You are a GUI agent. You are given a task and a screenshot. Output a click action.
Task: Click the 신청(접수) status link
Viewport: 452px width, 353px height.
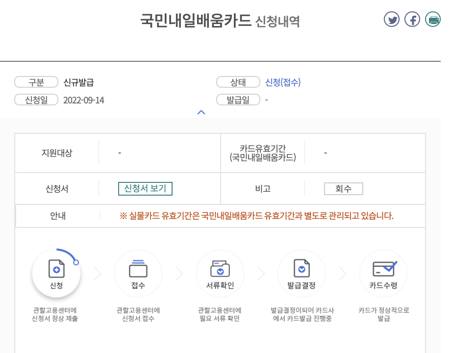(283, 82)
